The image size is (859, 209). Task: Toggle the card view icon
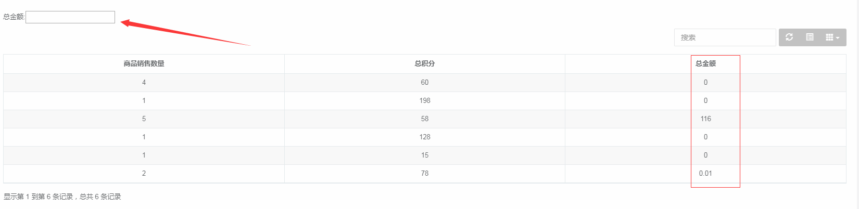[810, 37]
